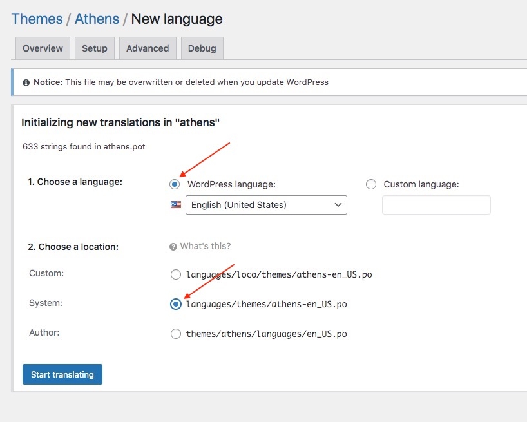Go to the Advanced tab

(148, 48)
